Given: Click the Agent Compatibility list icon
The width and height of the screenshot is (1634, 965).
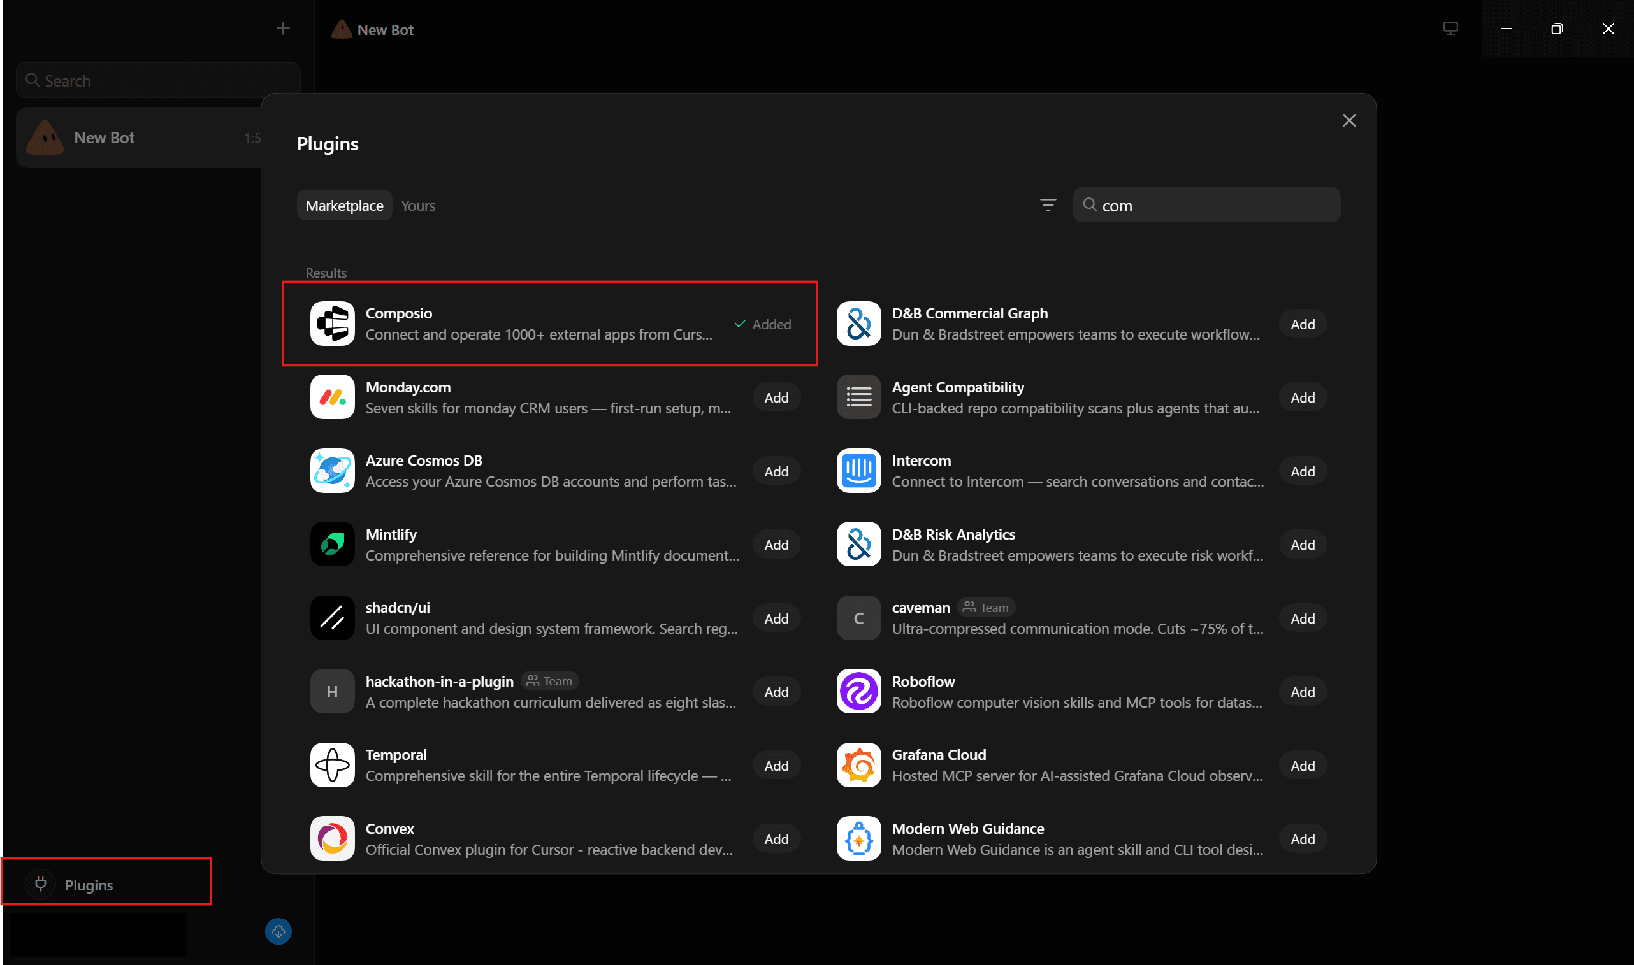Looking at the screenshot, I should click(858, 397).
